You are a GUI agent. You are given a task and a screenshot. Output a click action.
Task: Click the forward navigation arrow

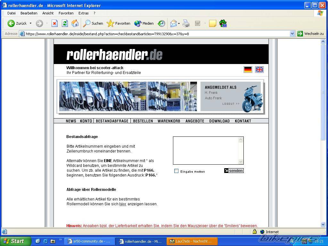click(x=39, y=23)
